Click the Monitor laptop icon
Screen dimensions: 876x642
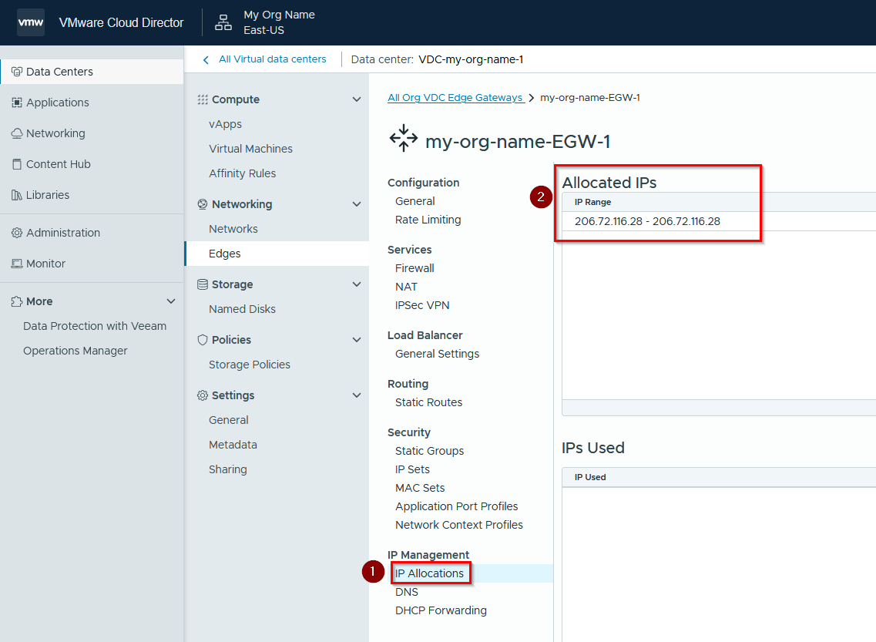(17, 263)
